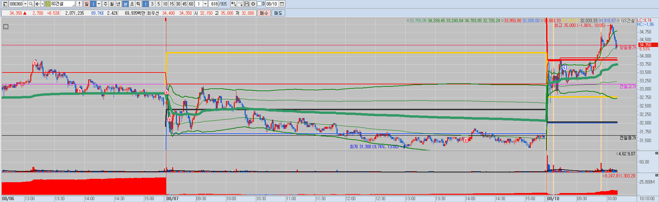This screenshot has height=202, width=659.
Task: Open the calendar date picker icon
Action: [282, 4]
